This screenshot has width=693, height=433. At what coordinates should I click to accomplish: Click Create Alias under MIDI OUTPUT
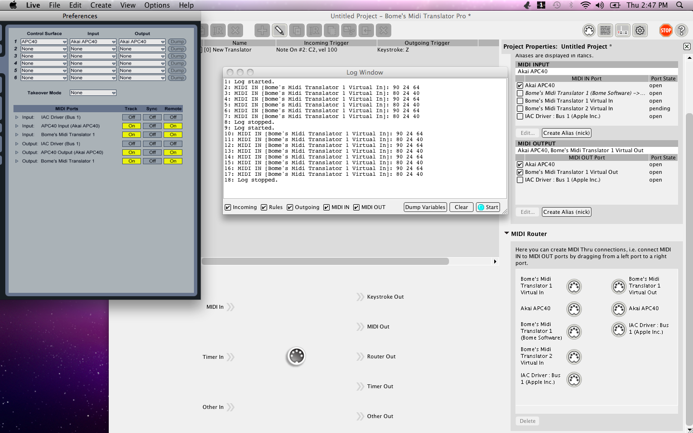pos(567,212)
